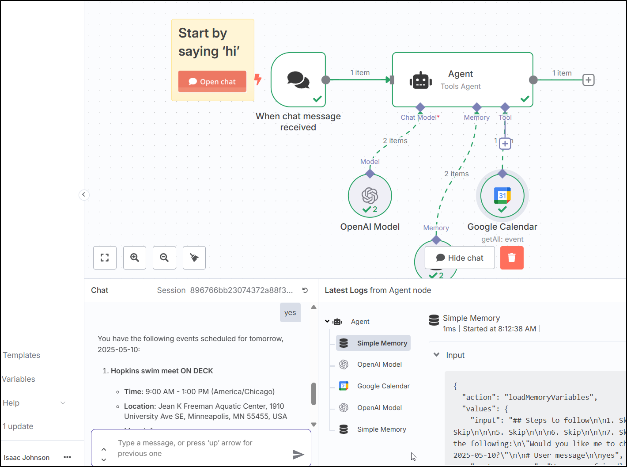Click the Isaac Johnson user name
The width and height of the screenshot is (627, 467).
[x=26, y=458]
